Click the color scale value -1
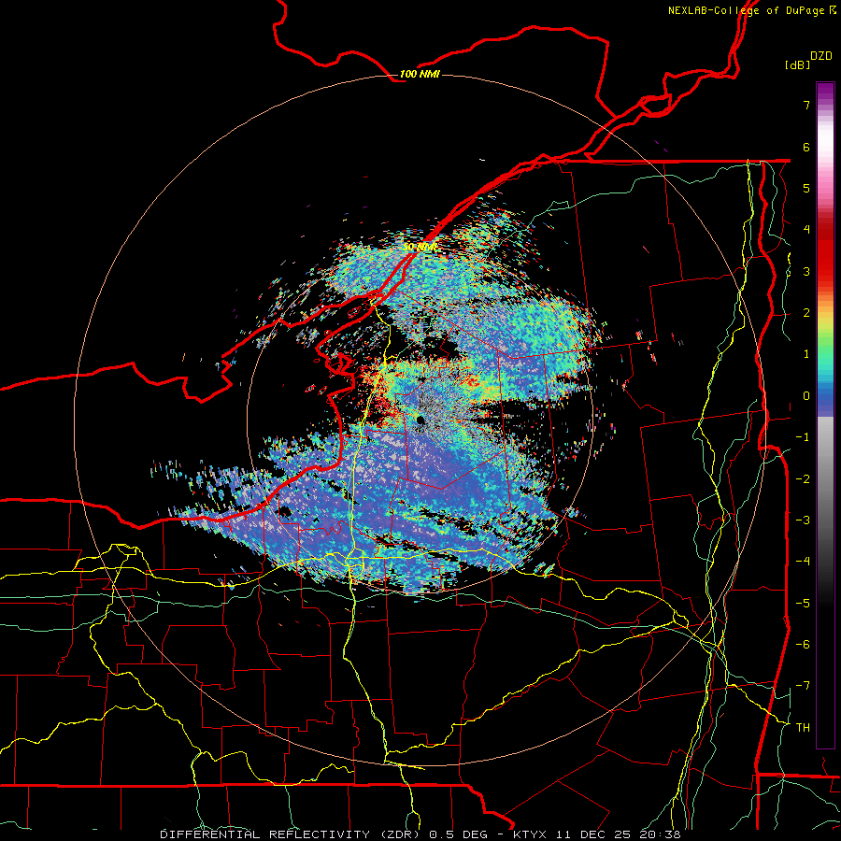Image resolution: width=841 pixels, height=841 pixels. (803, 437)
